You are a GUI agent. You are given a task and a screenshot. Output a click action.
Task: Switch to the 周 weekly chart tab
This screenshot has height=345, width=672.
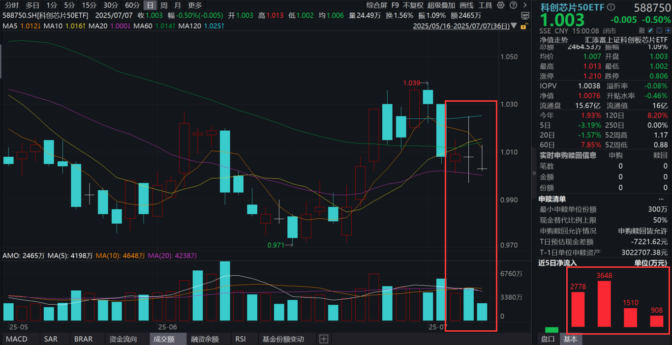164,5
